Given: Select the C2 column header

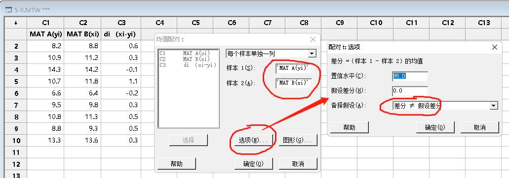Looking at the screenshot, I should pos(83,23).
